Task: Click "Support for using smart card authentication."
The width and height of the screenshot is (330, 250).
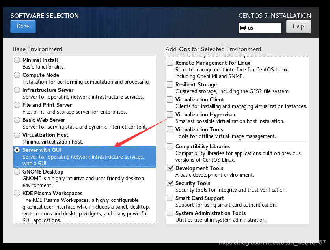Action: tap(226, 205)
